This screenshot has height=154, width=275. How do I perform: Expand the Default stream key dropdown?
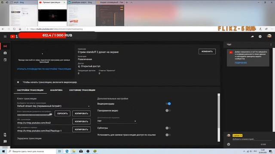click(53, 106)
